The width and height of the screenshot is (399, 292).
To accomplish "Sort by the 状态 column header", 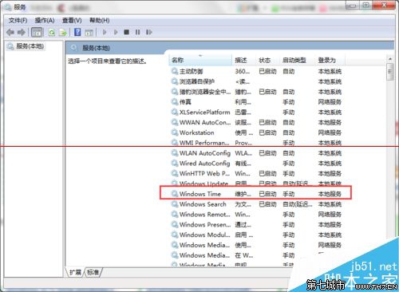I will (x=268, y=60).
